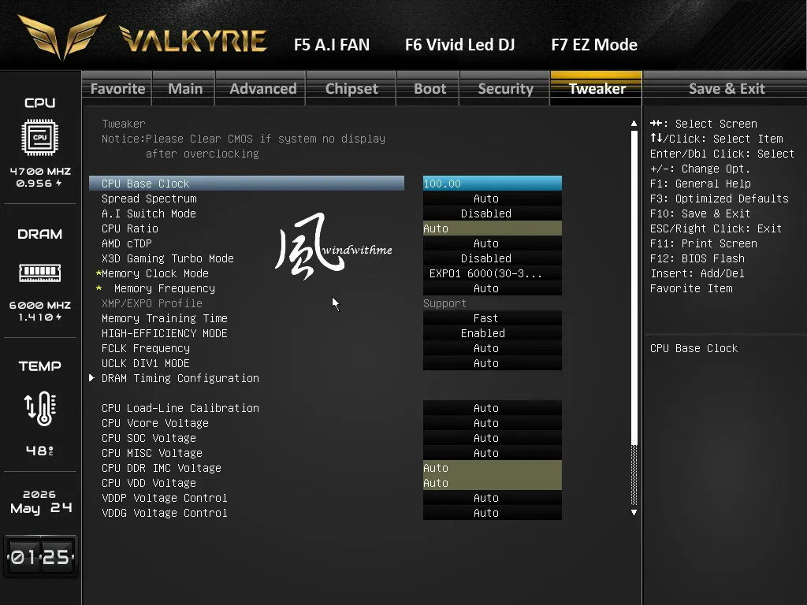Change Memory Training Time Fast option

click(492, 318)
